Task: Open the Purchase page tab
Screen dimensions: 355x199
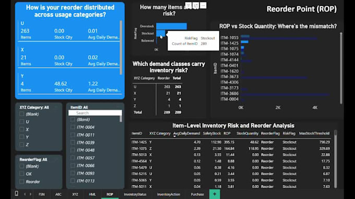Action: pyautogui.click(x=197, y=194)
